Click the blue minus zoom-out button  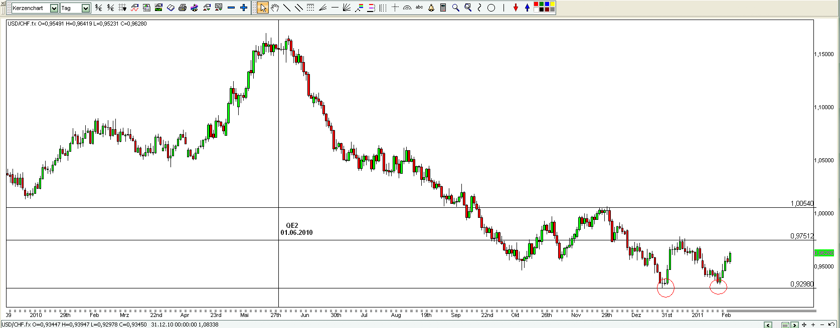pos(231,8)
